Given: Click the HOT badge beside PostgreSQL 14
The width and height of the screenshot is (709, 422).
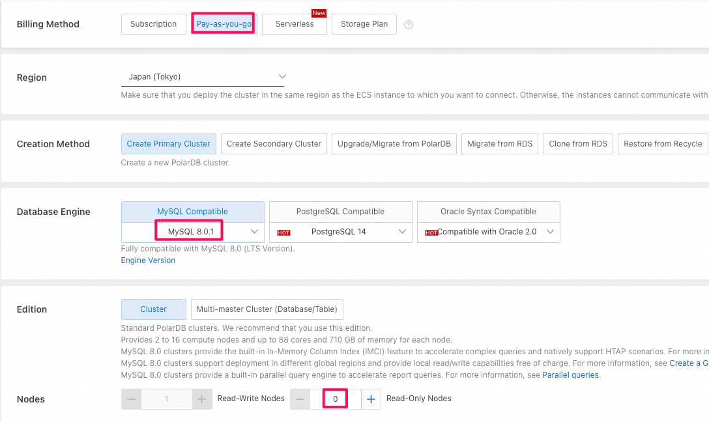Looking at the screenshot, I should point(283,232).
